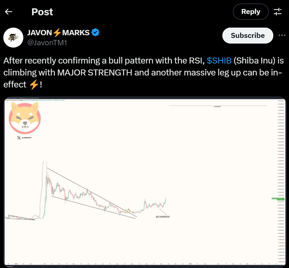Open the three-dot more options menu

point(282,35)
